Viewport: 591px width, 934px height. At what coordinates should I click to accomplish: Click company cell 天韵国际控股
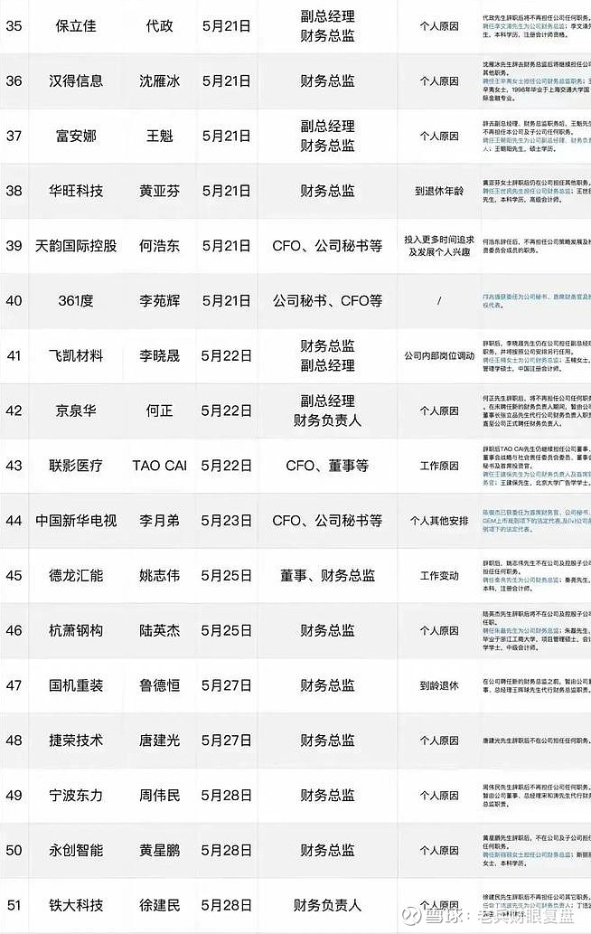(76, 245)
